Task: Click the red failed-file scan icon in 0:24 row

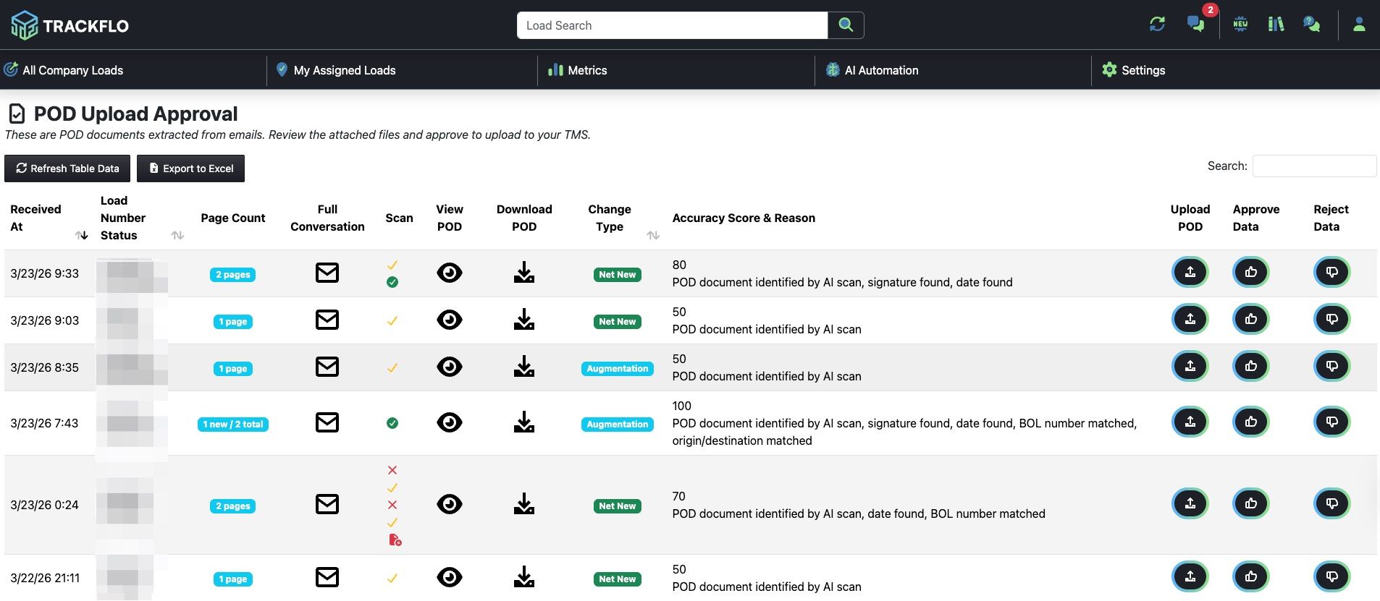Action: pos(395,540)
